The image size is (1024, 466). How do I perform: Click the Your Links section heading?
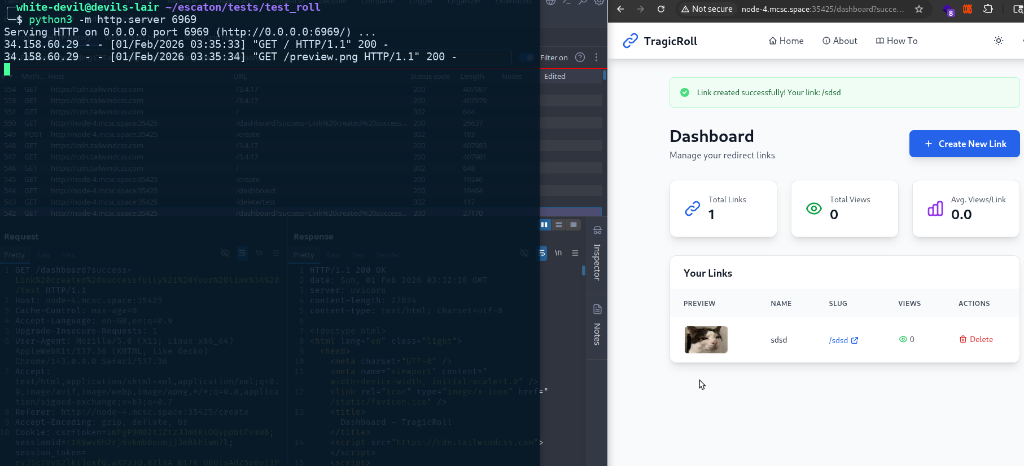pyautogui.click(x=708, y=273)
